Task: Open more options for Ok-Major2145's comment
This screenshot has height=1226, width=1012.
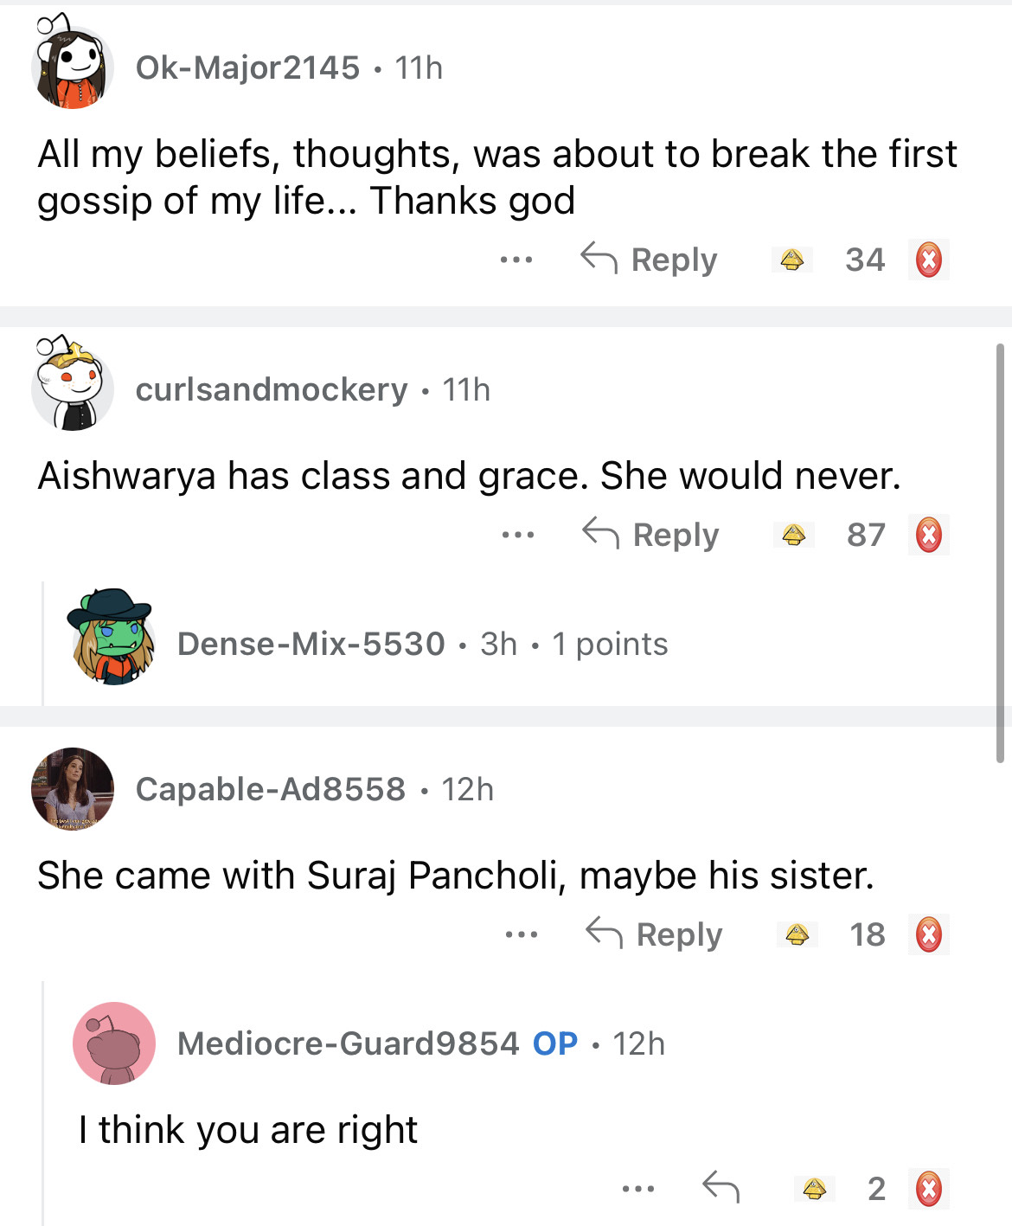Action: 516,260
